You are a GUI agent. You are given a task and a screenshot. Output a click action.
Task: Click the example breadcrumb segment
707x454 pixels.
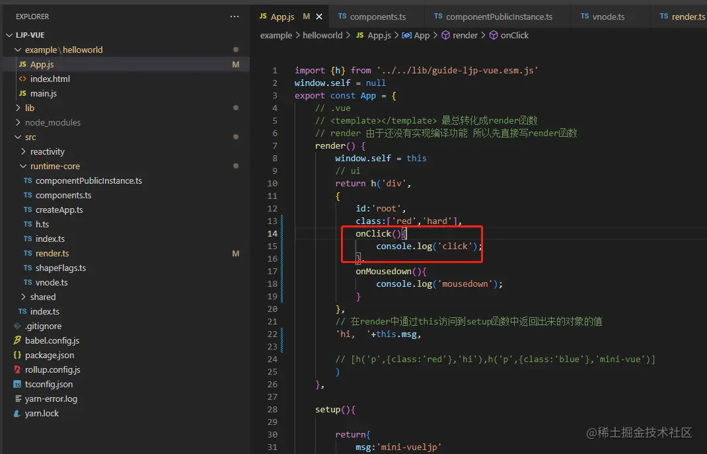pos(276,35)
